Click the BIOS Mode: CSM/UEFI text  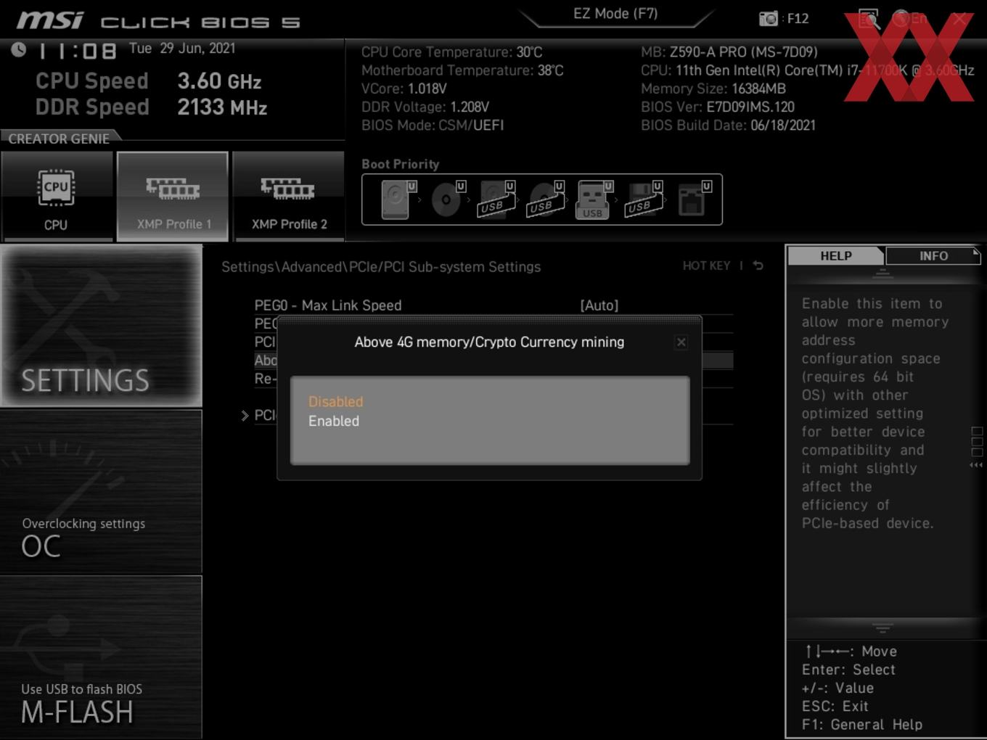click(x=433, y=125)
